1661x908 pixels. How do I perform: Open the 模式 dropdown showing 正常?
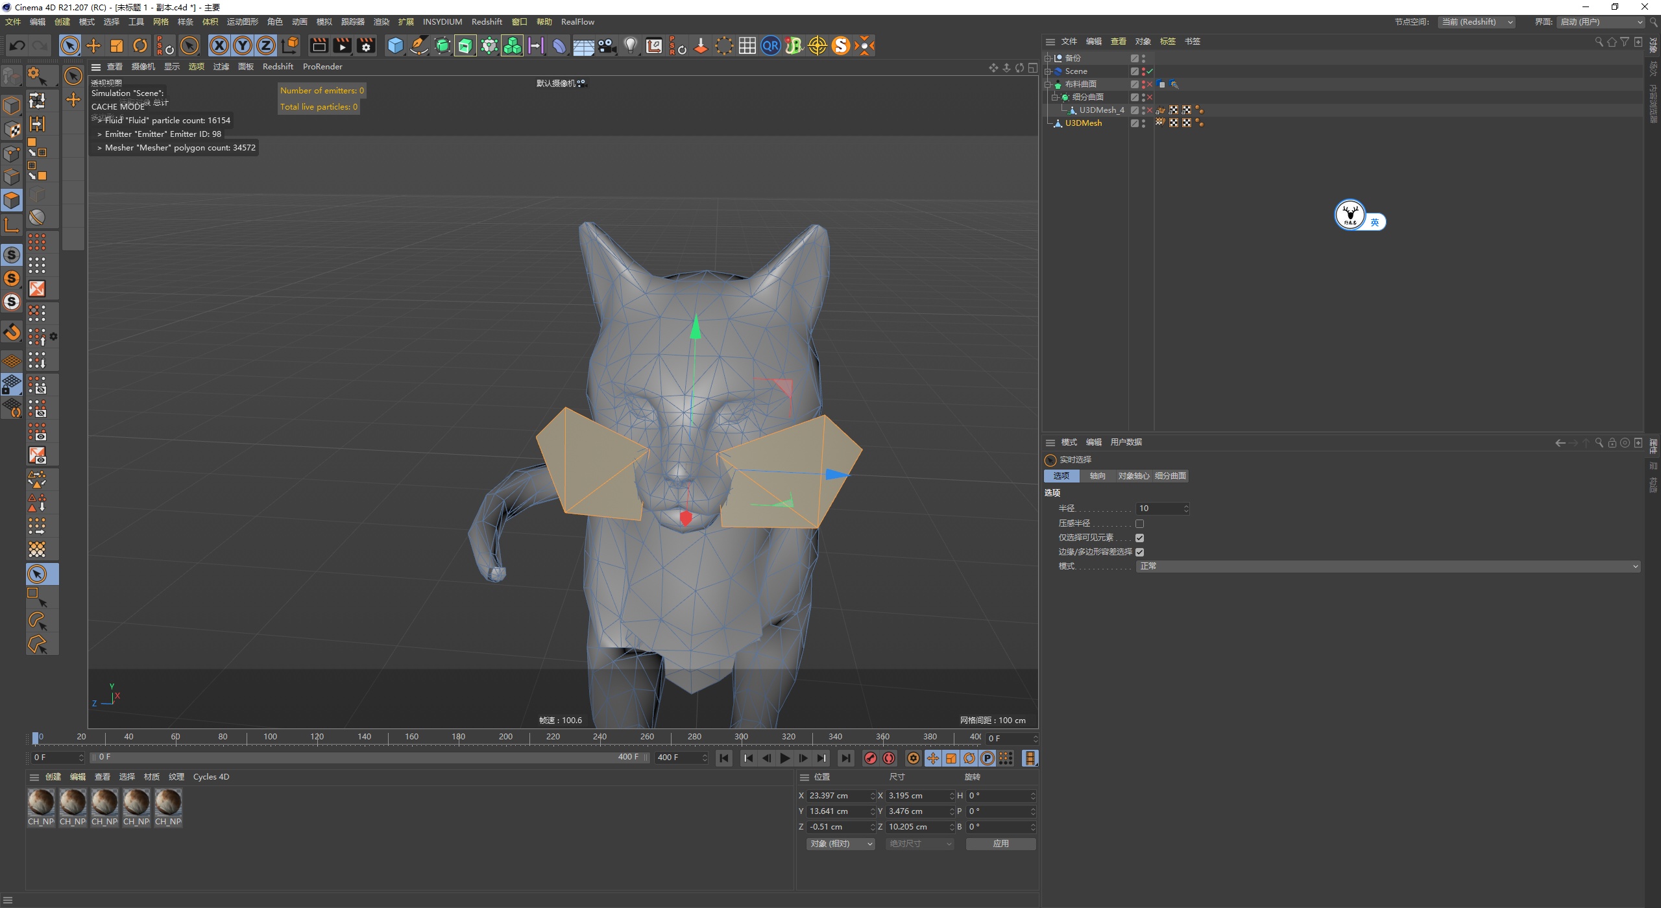coord(1388,566)
